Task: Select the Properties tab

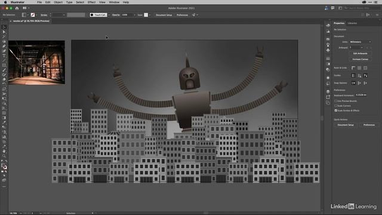Action: pyautogui.click(x=339, y=23)
